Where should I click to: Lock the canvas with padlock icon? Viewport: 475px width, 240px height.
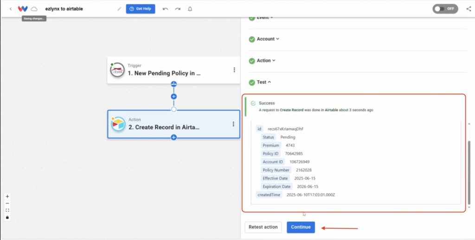7,217
